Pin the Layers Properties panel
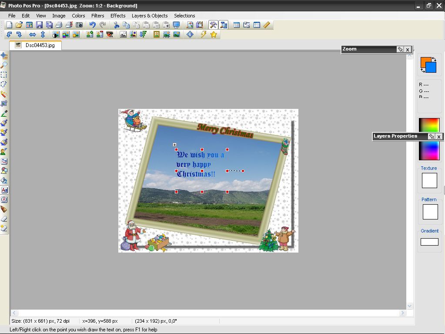The height and width of the screenshot is (334, 445). 431,136
